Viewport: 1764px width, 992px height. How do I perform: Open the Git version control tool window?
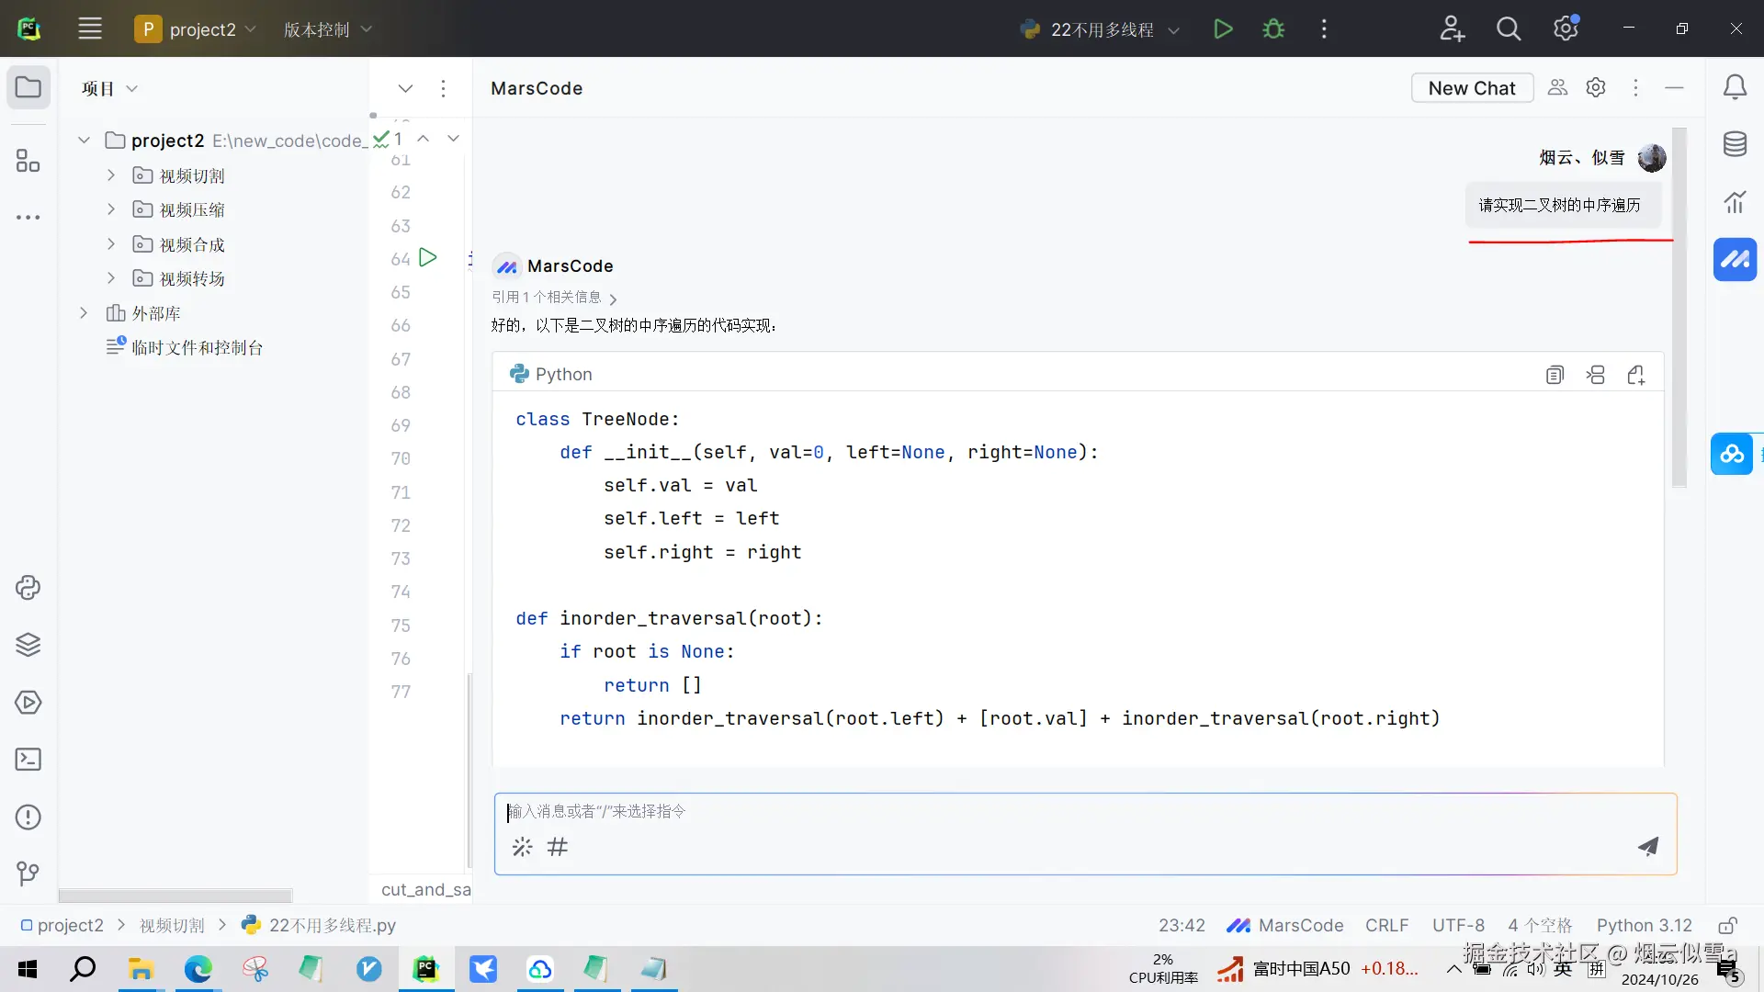(28, 873)
